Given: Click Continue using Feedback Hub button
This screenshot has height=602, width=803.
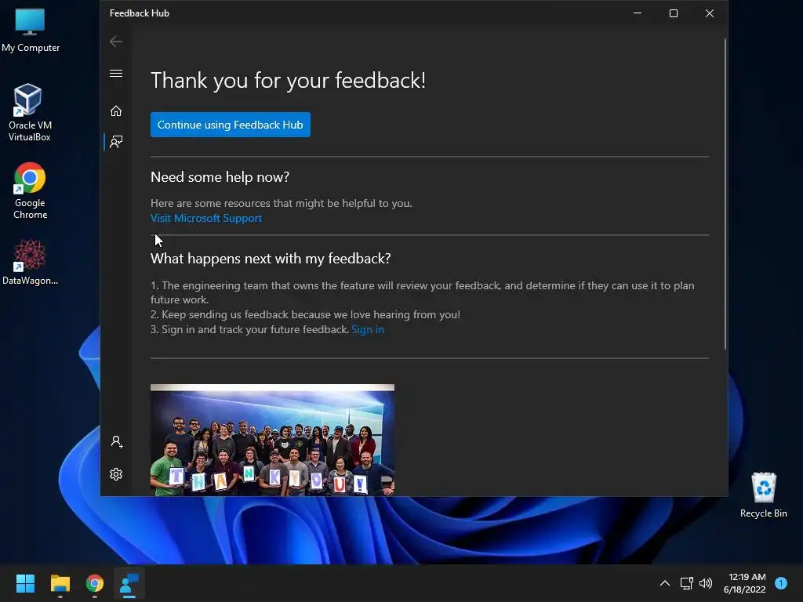Looking at the screenshot, I should coord(230,125).
